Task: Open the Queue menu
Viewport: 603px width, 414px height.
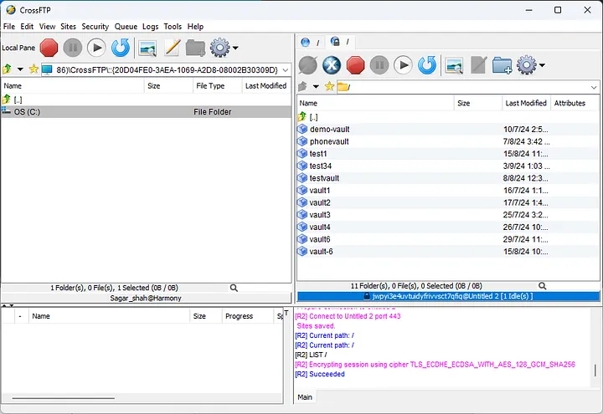Action: point(126,27)
